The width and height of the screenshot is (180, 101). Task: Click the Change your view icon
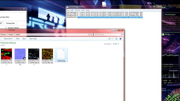(x=109, y=39)
